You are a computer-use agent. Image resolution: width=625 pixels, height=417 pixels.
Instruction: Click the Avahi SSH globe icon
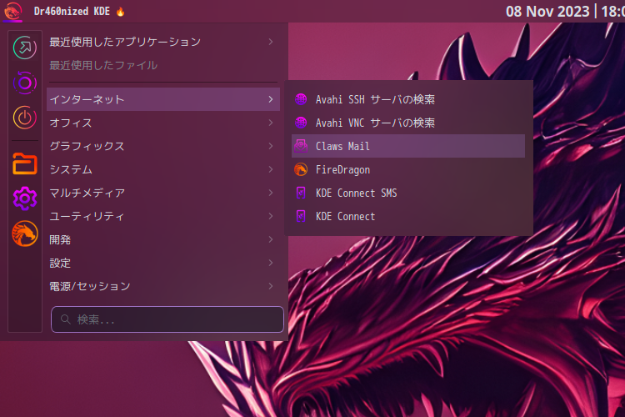[301, 99]
